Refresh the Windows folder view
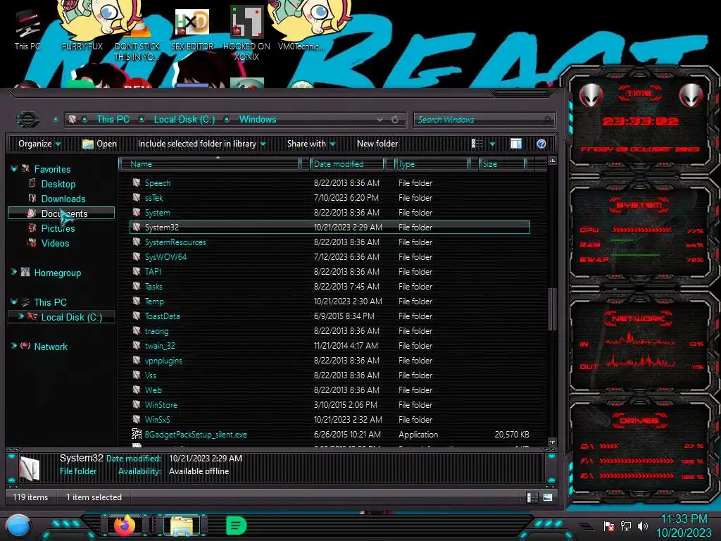This screenshot has height=541, width=721. tap(395, 120)
